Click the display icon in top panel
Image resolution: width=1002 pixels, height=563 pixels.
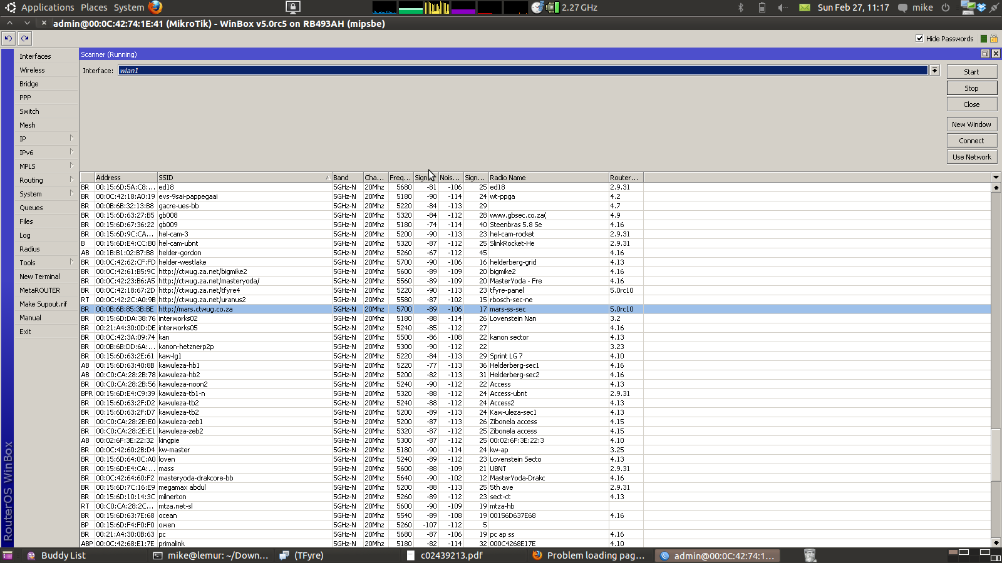click(292, 8)
